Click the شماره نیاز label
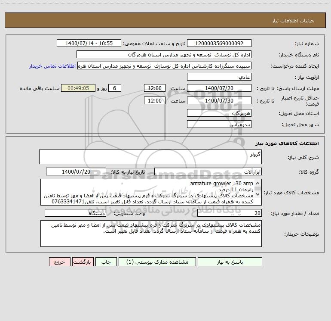 coord(307,44)
